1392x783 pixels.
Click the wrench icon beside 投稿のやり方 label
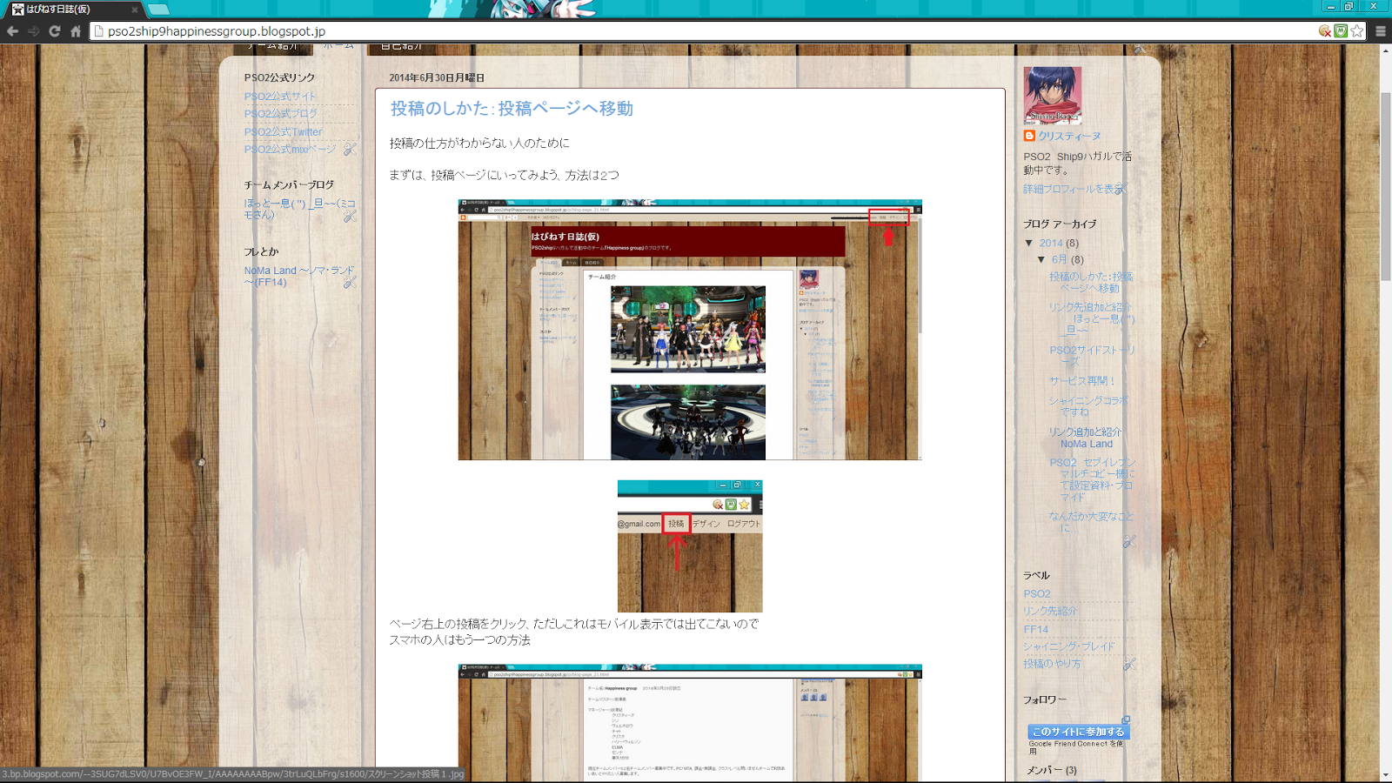tap(1129, 665)
